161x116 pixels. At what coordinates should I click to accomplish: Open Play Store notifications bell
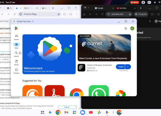(126, 28)
